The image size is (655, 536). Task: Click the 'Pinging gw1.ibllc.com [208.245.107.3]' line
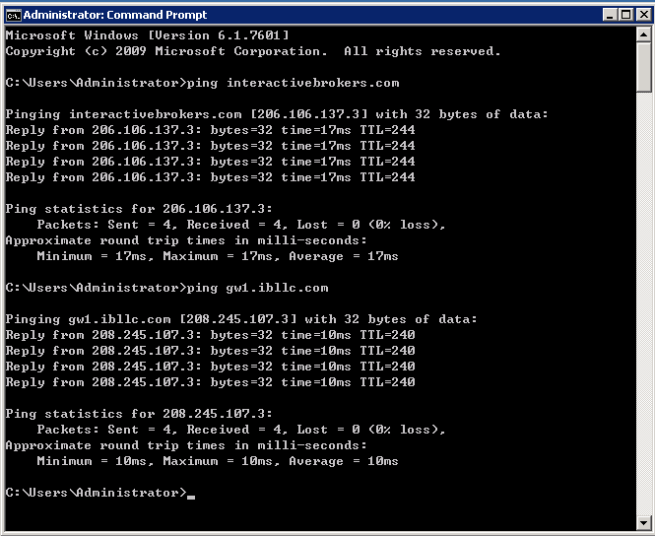pyautogui.click(x=241, y=319)
